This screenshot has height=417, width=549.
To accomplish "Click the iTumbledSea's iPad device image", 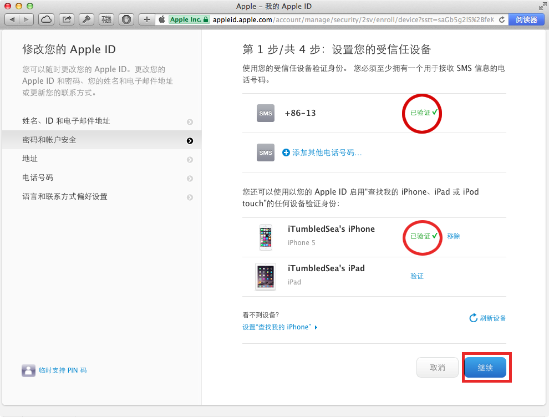I will (266, 277).
